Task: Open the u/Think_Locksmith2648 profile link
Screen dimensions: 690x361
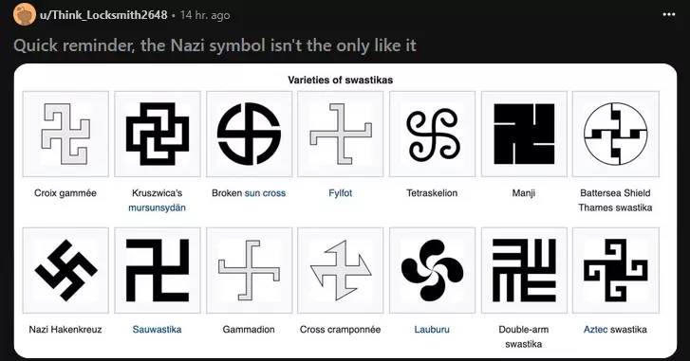Action: [103, 15]
